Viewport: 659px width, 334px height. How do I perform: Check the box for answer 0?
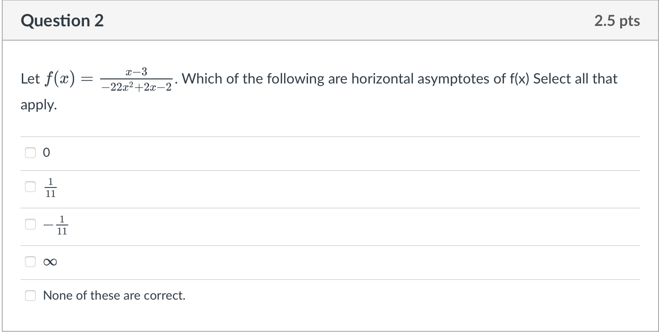tap(30, 153)
